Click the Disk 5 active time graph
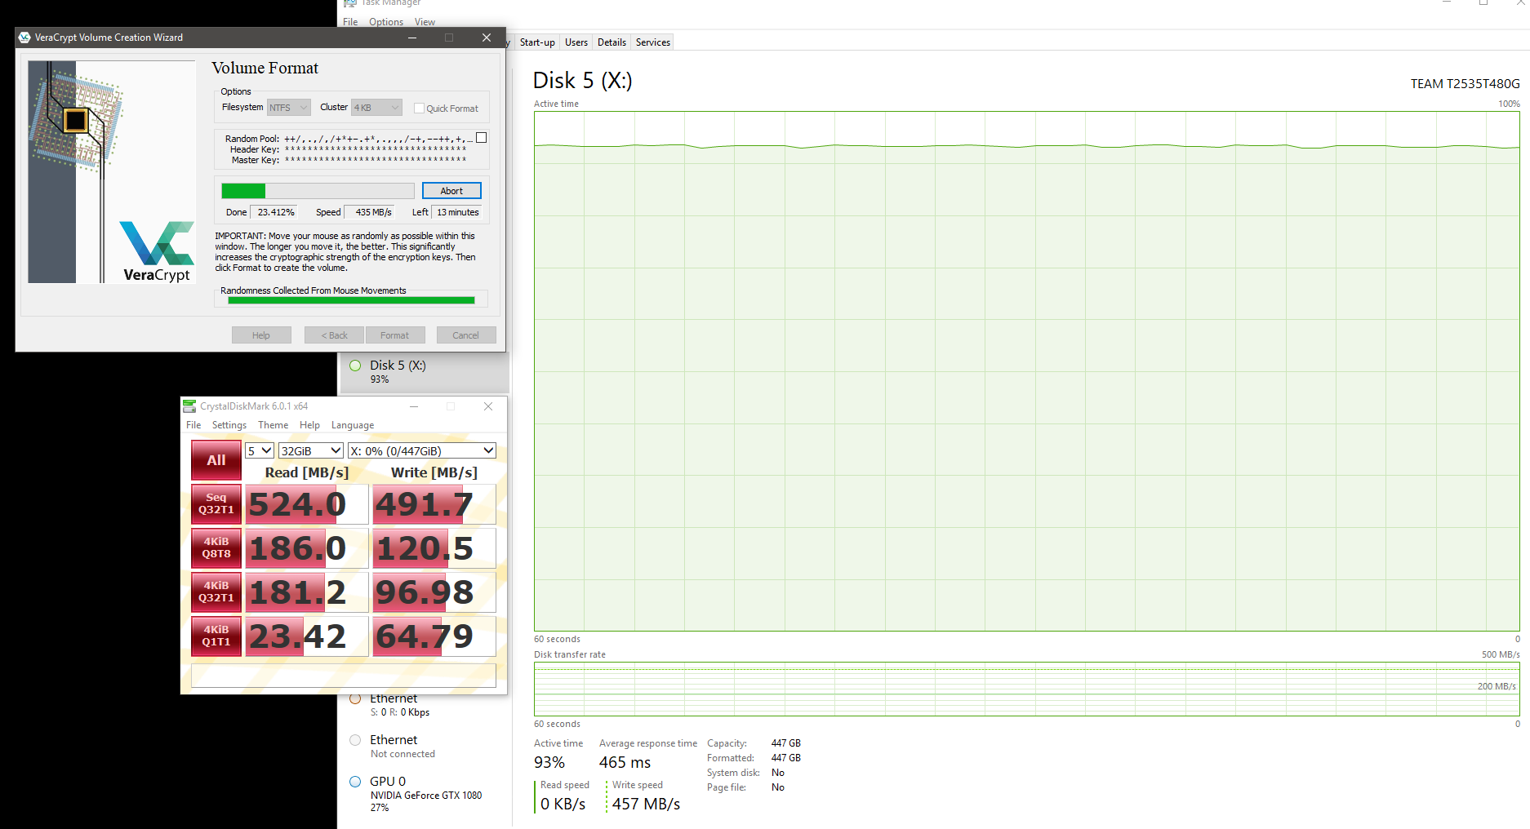 [1027, 371]
